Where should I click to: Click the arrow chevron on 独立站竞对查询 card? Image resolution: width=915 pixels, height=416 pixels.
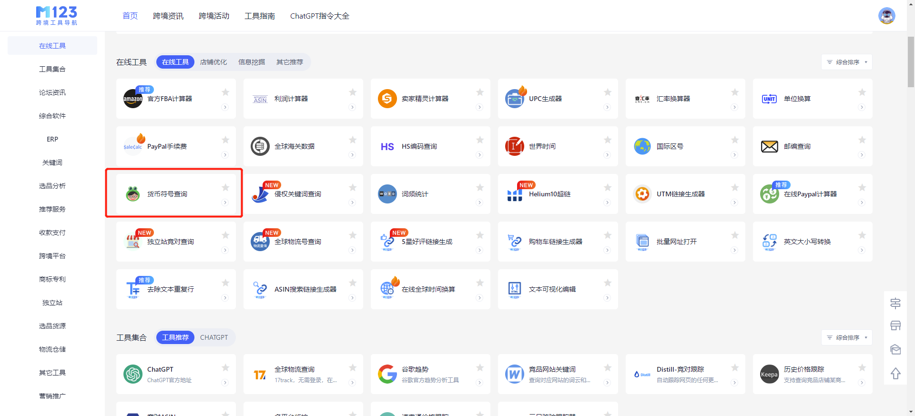[225, 250]
